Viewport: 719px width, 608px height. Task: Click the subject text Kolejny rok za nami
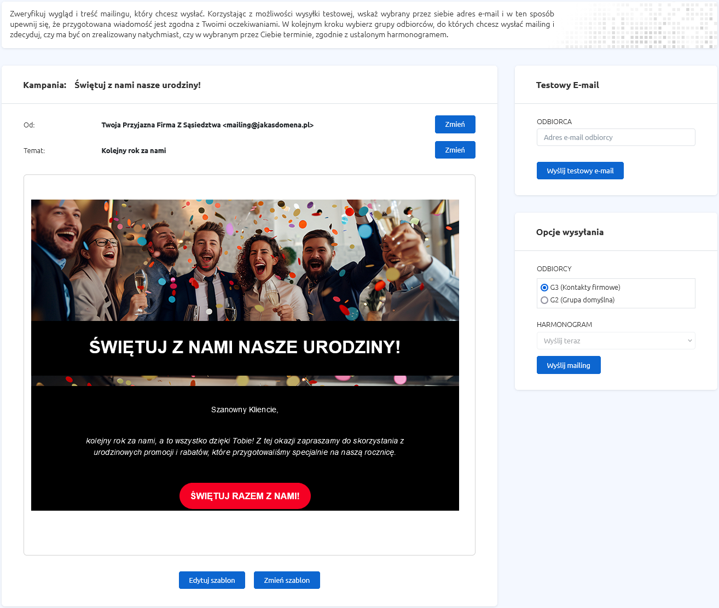click(x=134, y=151)
